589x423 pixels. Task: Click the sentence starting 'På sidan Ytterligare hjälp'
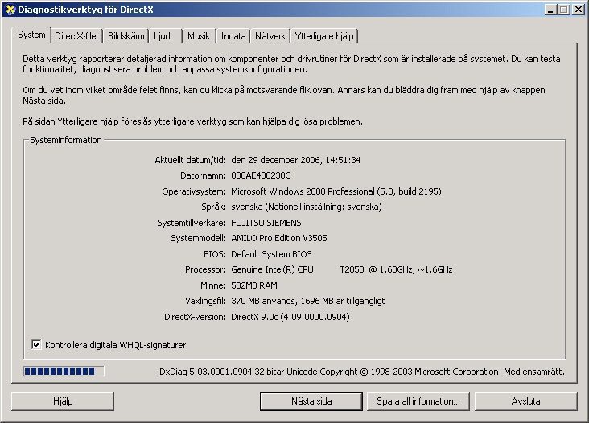192,121
